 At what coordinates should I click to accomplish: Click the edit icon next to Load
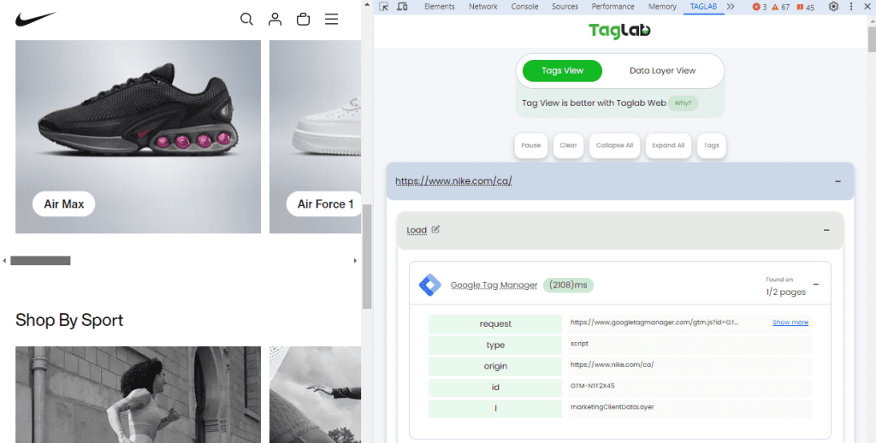click(435, 229)
